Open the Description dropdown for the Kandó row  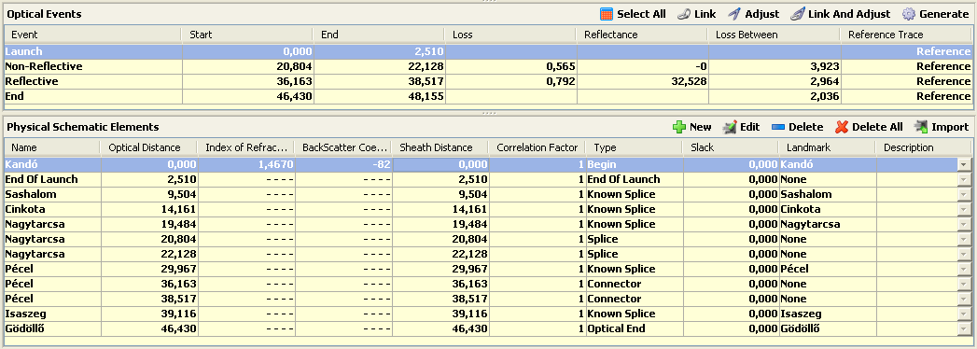coord(963,164)
